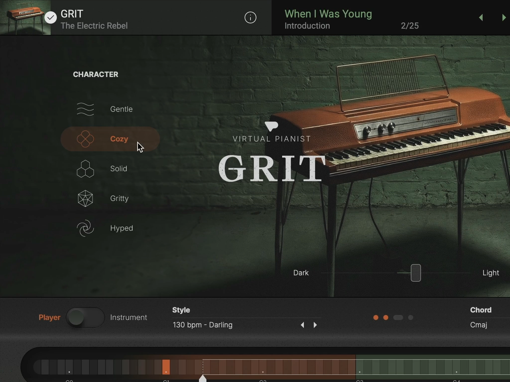This screenshot has width=510, height=382.
Task: Click the Player mode label
Action: (x=49, y=317)
